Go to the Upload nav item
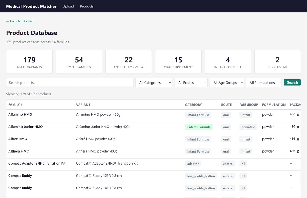Screen dimensions: 307x198 68,6
